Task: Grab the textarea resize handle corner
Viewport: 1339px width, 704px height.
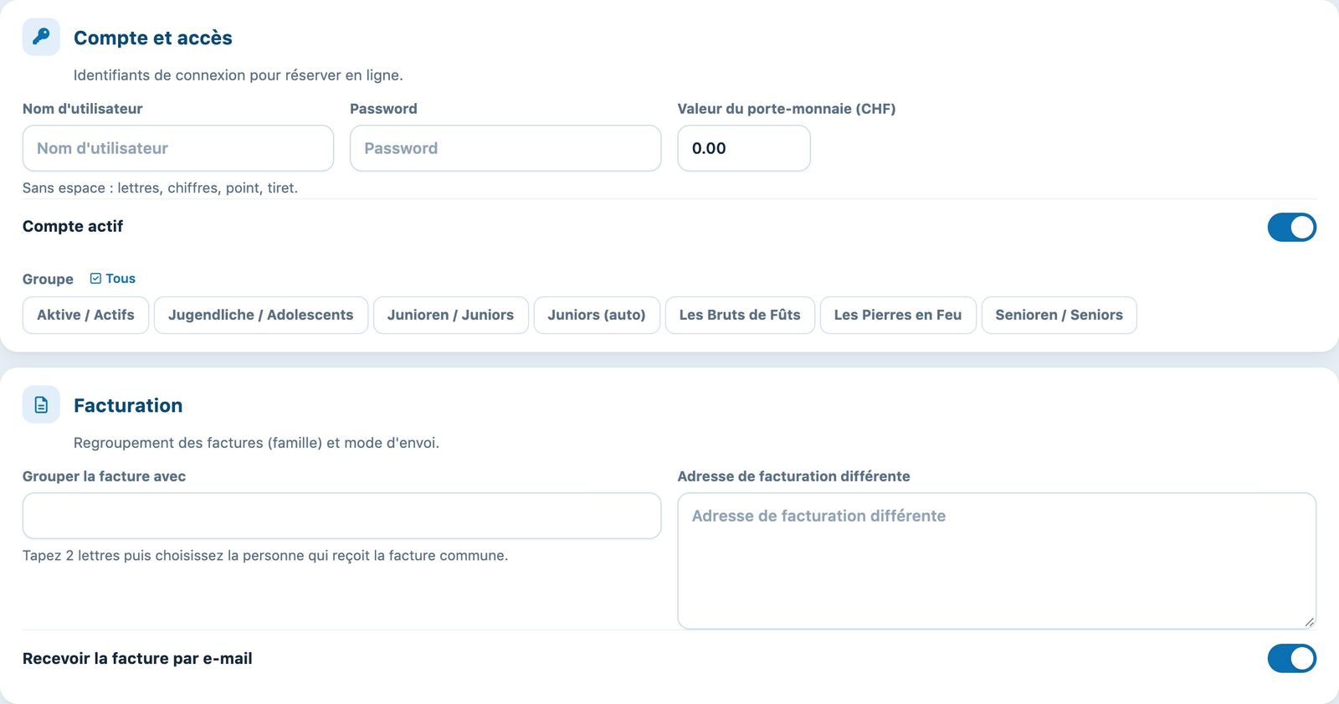Action: (1309, 621)
